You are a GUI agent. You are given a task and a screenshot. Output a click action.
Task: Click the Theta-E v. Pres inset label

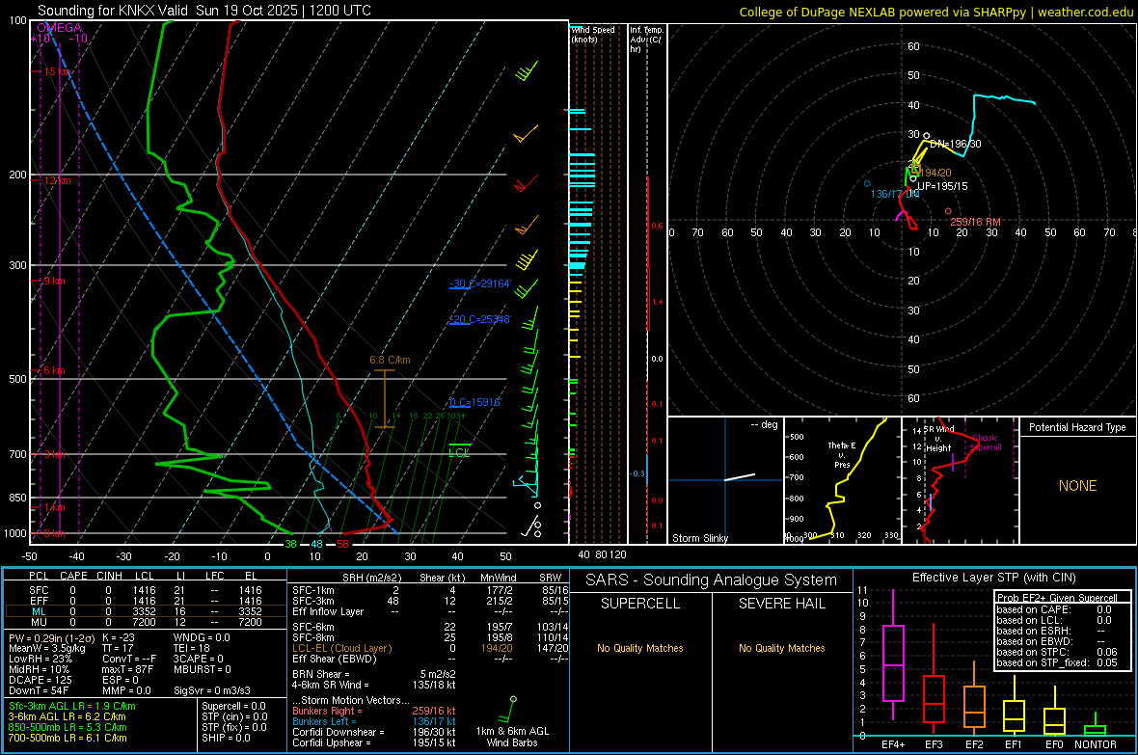tap(842, 454)
